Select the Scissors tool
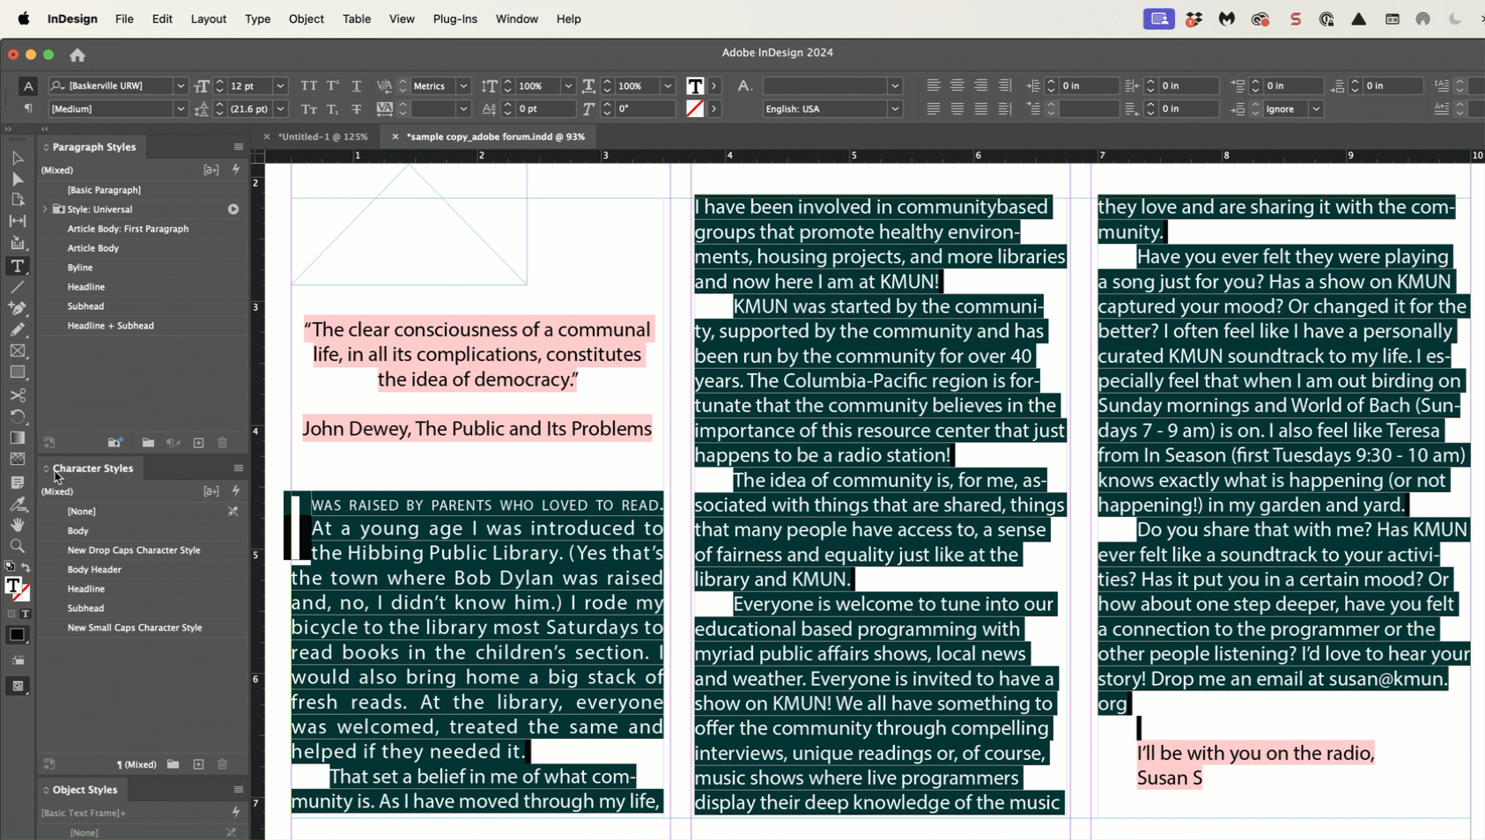 [x=17, y=394]
